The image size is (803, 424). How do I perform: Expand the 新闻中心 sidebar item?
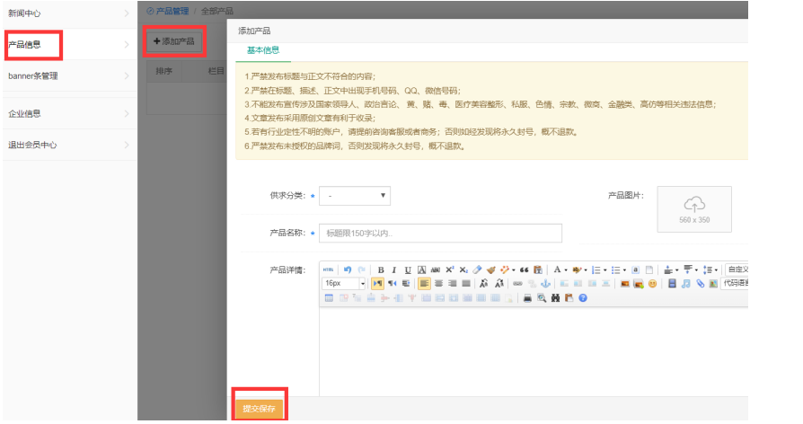click(x=67, y=13)
